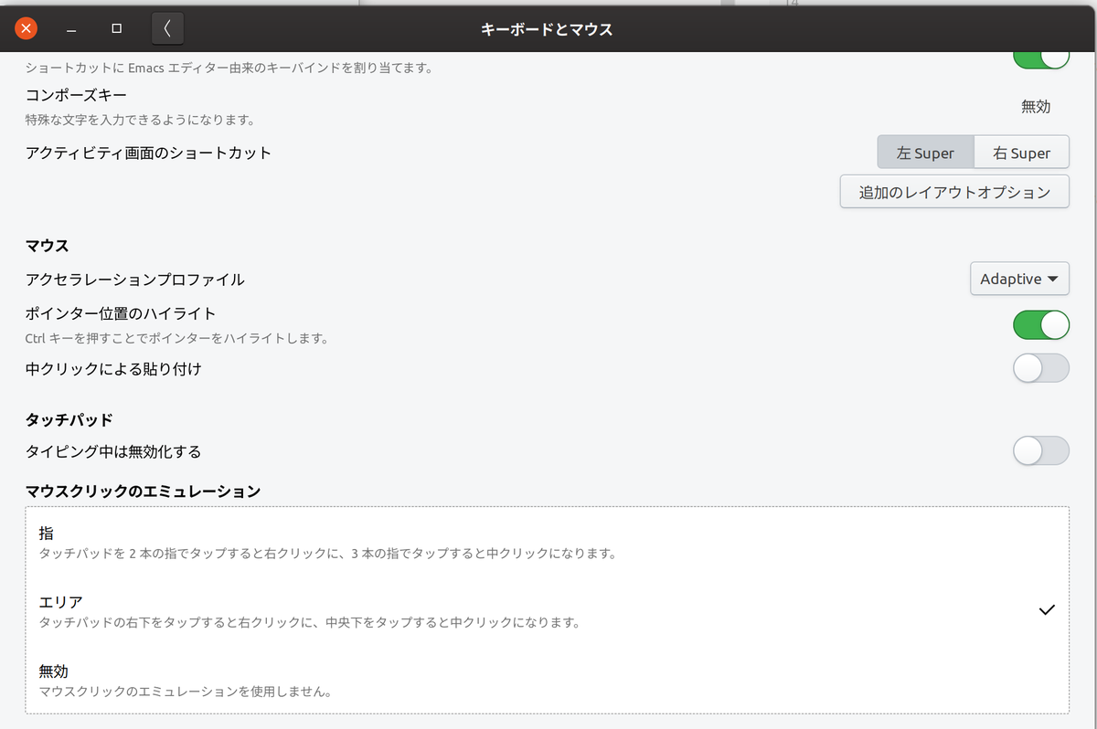Open the コンポーズキー setting showing 無効
Viewport: 1097px width, 729px height.
pyautogui.click(x=1036, y=107)
